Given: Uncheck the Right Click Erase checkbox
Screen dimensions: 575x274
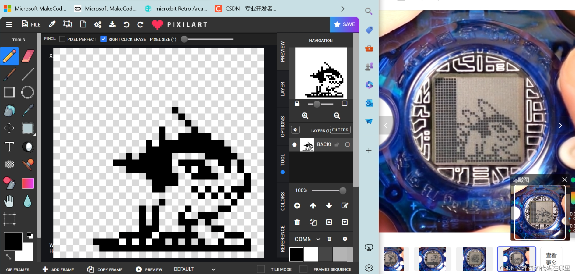Looking at the screenshot, I should tap(103, 39).
